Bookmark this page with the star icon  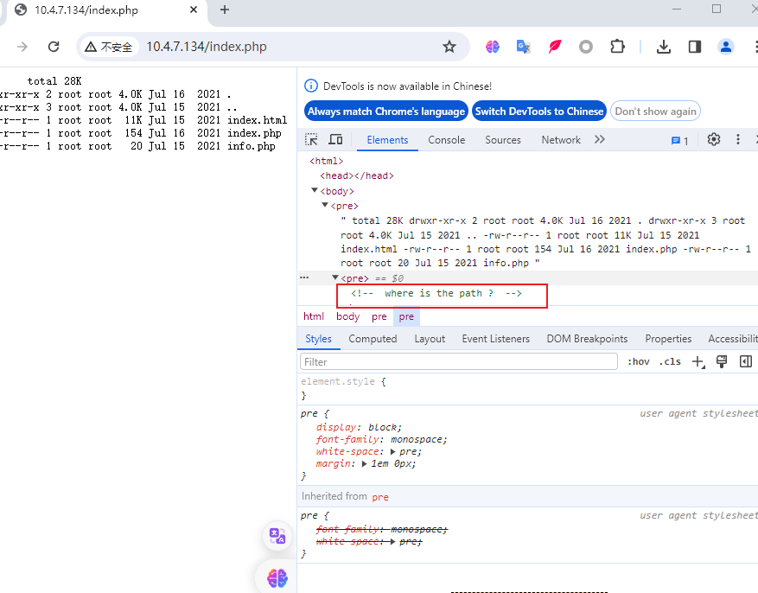tap(449, 47)
